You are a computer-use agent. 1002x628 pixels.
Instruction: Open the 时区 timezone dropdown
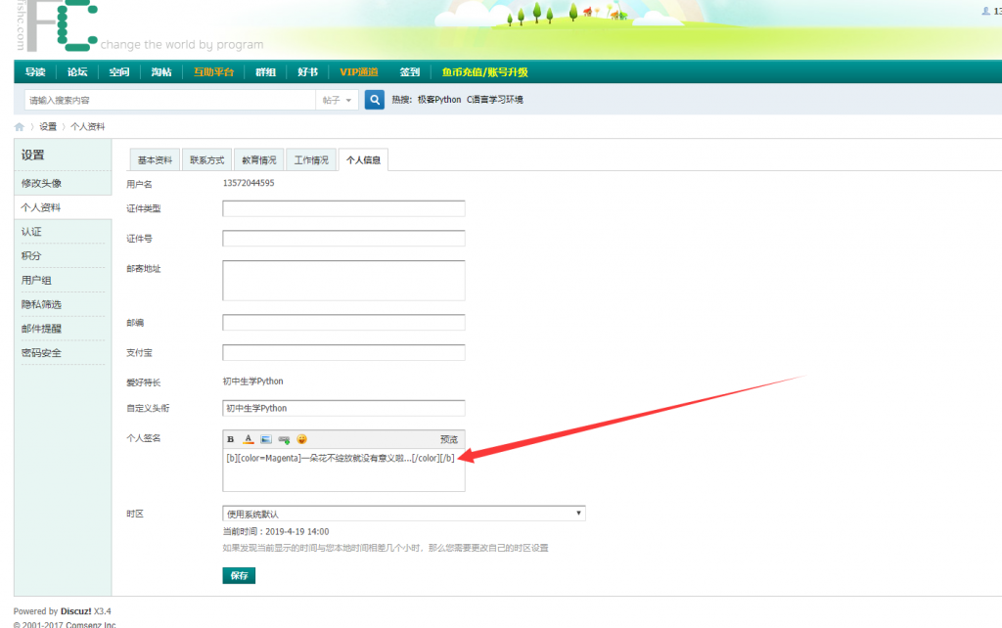[x=403, y=514]
